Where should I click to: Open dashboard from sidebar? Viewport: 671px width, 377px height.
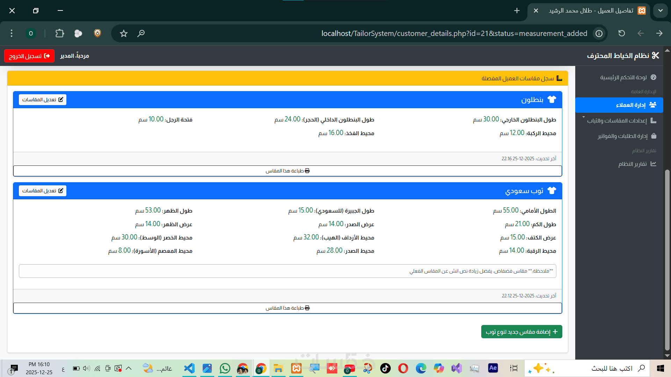coord(623,77)
